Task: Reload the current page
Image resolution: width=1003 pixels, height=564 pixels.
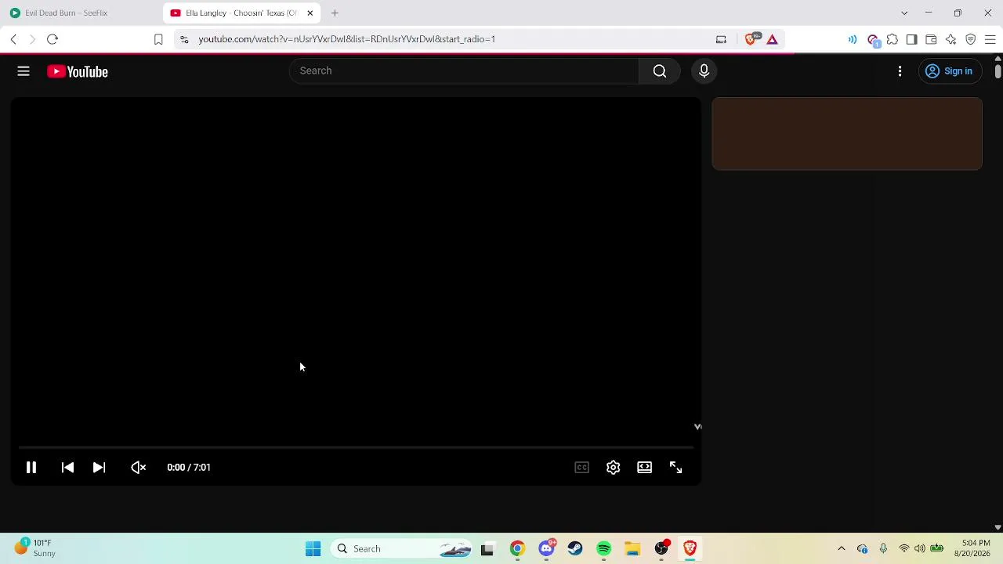Action: pos(53,39)
